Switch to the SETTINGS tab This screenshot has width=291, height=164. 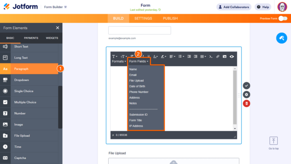(143, 18)
